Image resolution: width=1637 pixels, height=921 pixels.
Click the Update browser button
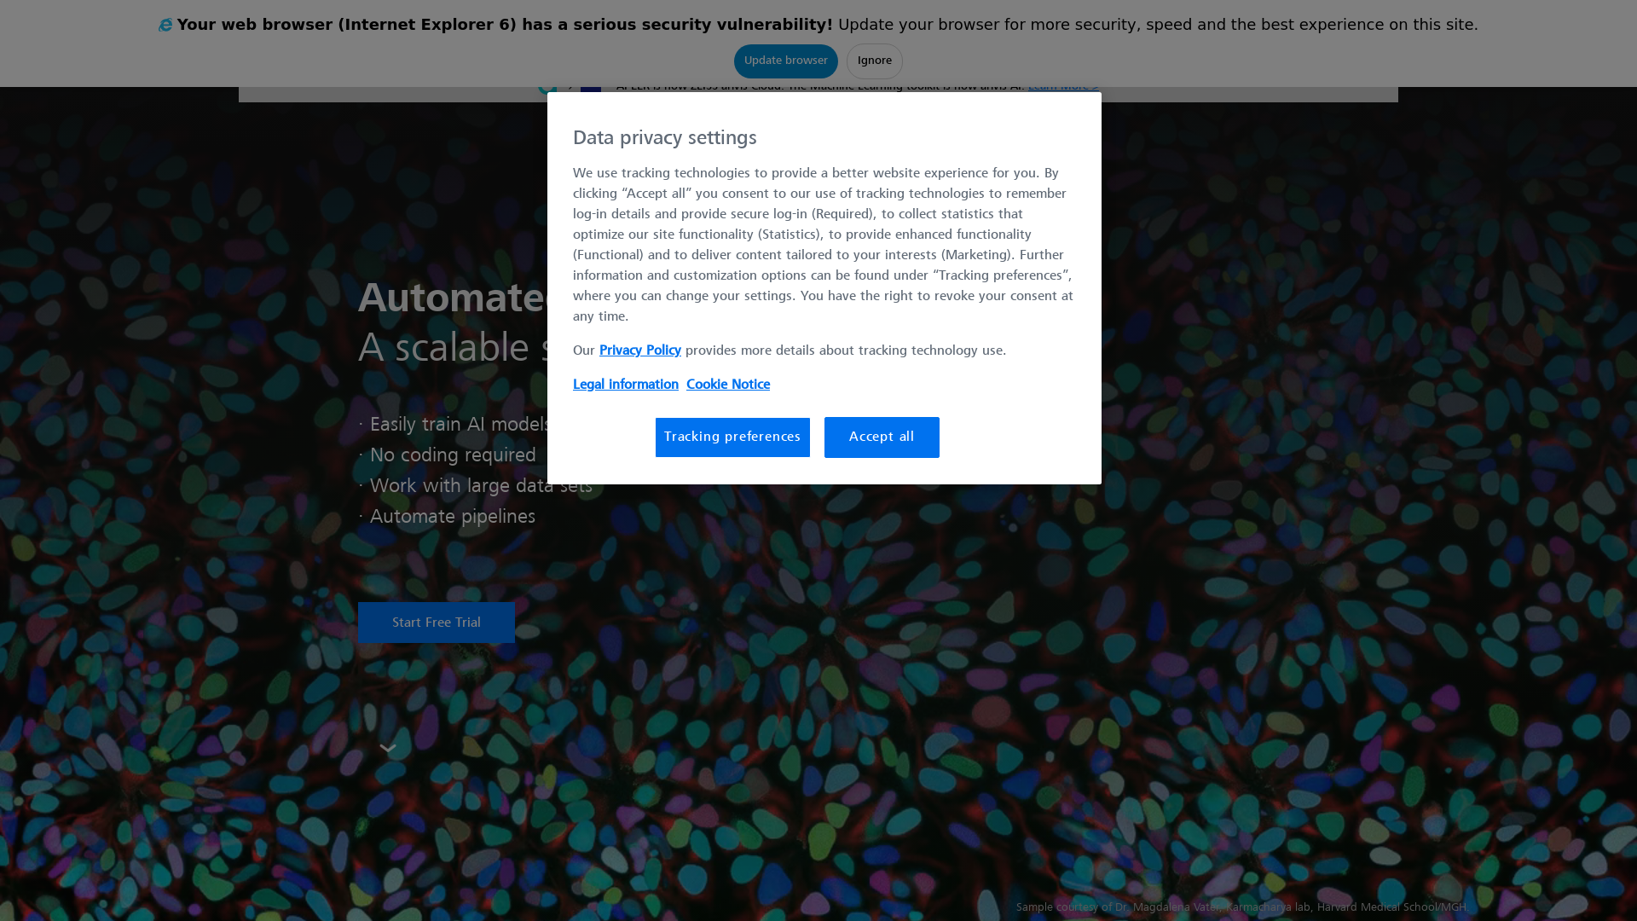click(785, 61)
